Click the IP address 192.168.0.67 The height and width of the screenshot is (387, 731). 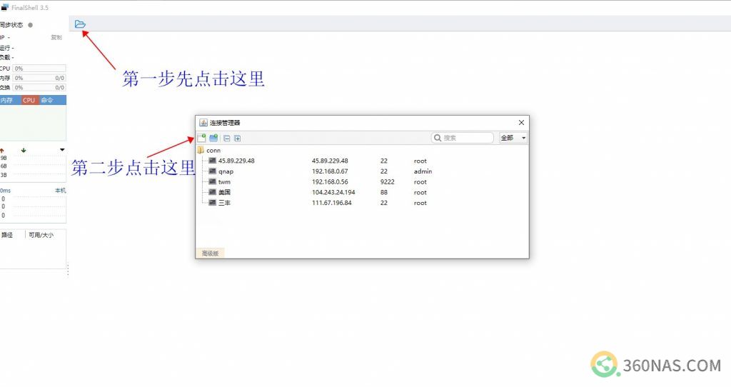coord(330,171)
